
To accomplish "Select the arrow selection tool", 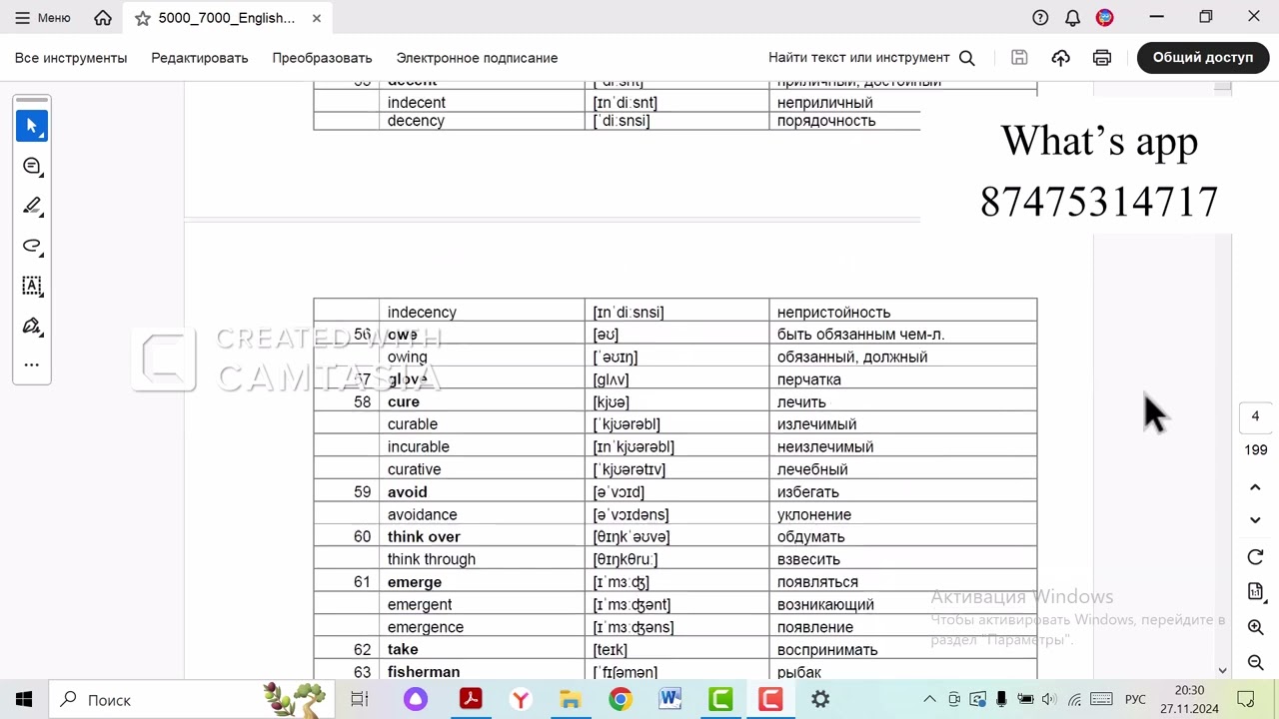I will [32, 126].
